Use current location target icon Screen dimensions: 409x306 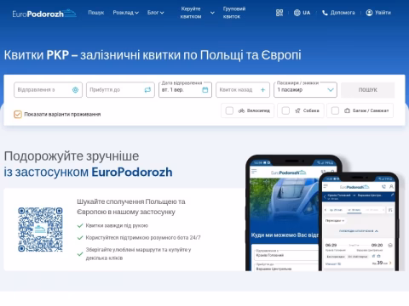tap(75, 90)
